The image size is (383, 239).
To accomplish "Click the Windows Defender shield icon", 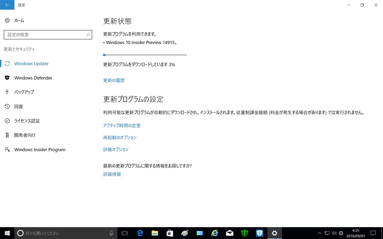I will pyautogui.click(x=7, y=78).
